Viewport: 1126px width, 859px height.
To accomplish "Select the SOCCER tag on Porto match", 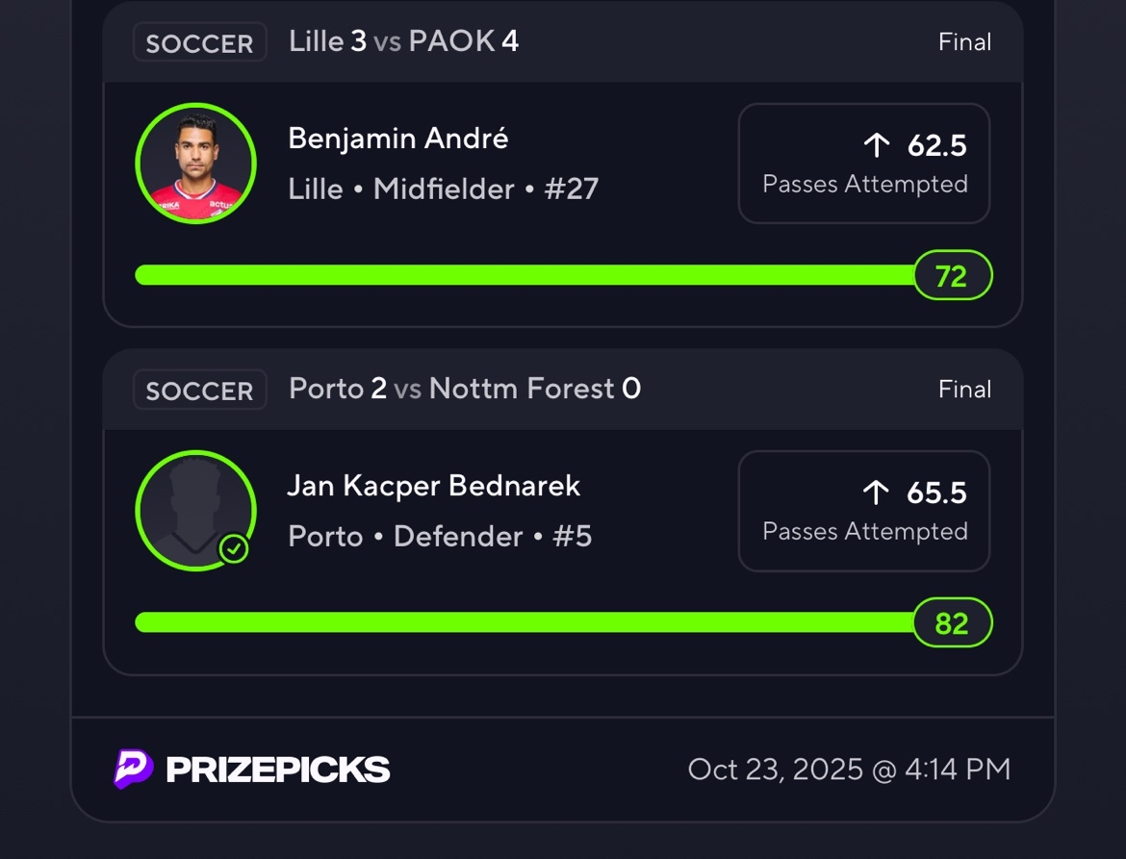I will click(199, 391).
